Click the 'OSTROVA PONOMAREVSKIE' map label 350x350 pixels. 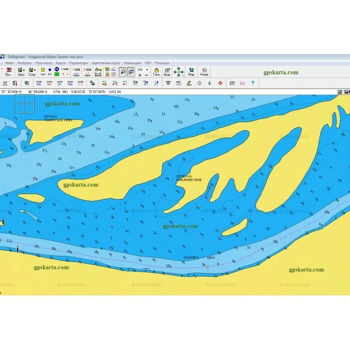pos(188,178)
